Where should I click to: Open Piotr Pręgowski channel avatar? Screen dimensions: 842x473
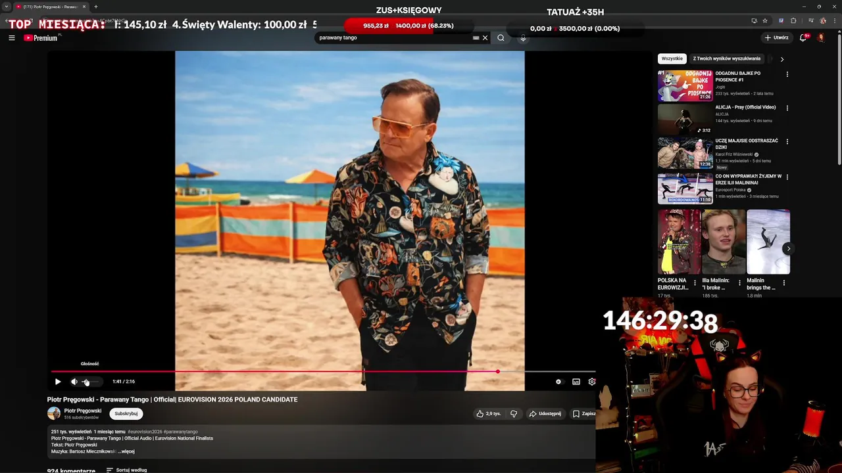(x=54, y=413)
